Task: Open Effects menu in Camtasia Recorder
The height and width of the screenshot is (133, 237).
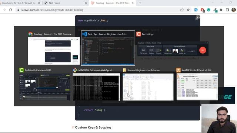Action: point(148,43)
